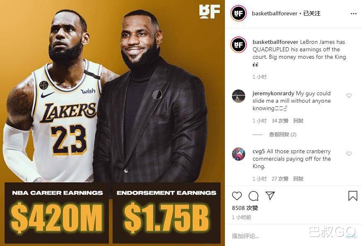
Task: Save the post using the bookmark icon
Action: pyautogui.click(x=352, y=195)
